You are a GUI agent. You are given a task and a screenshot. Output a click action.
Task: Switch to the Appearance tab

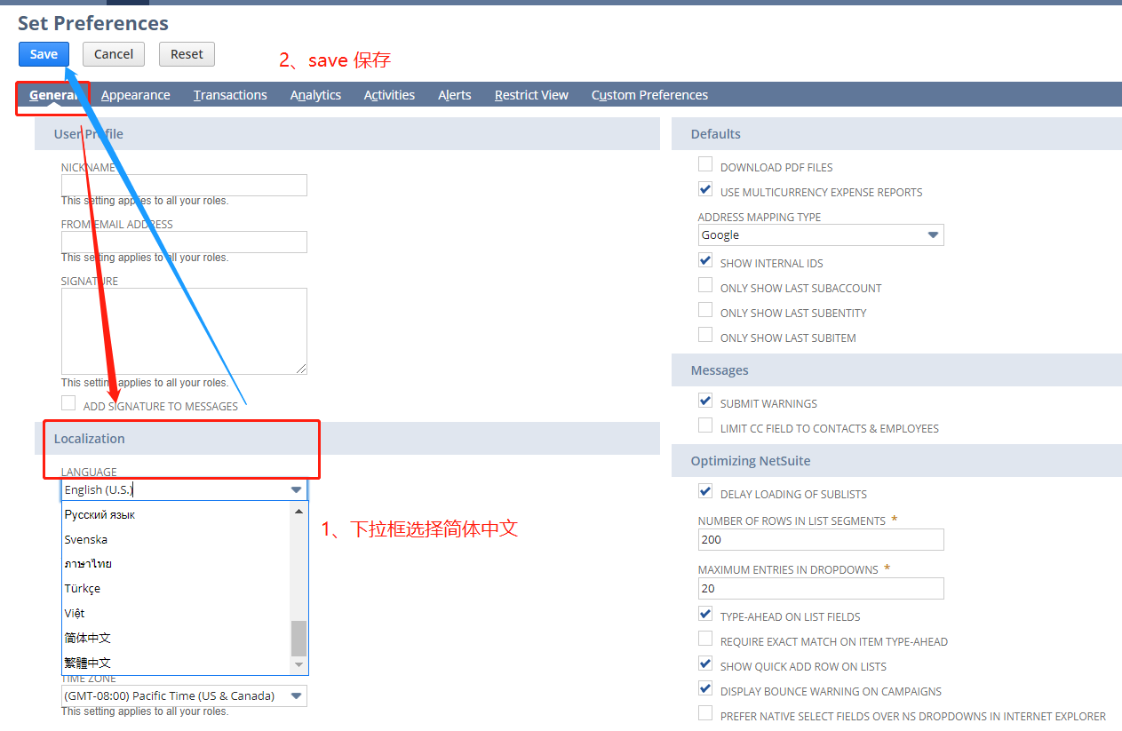(x=135, y=94)
